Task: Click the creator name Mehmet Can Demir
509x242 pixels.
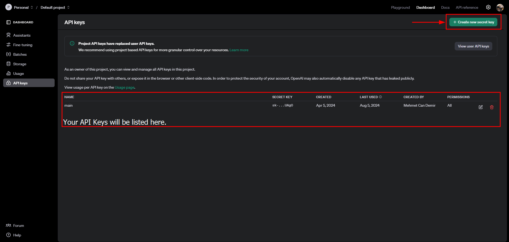Action: coord(419,106)
